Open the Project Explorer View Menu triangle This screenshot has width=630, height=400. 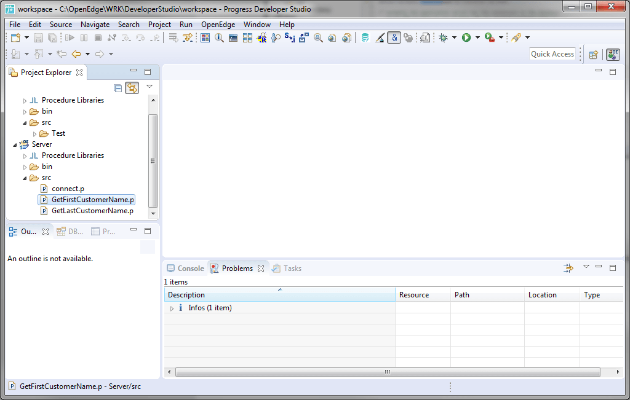tap(150, 87)
